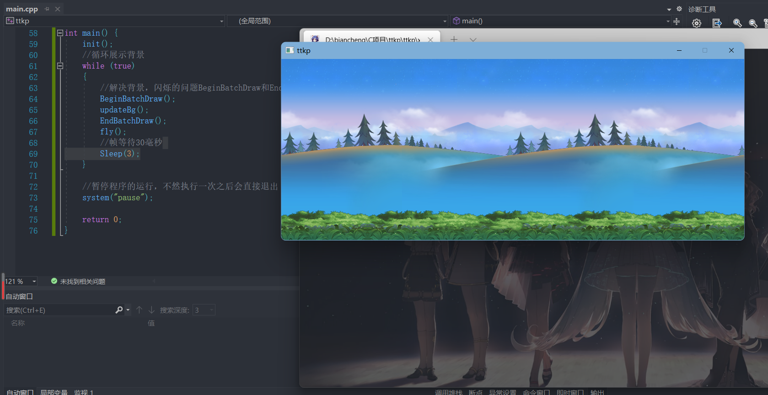Screen dimensions: 768x395
Task: Click the scrolling game background image
Action: pyautogui.click(x=513, y=149)
